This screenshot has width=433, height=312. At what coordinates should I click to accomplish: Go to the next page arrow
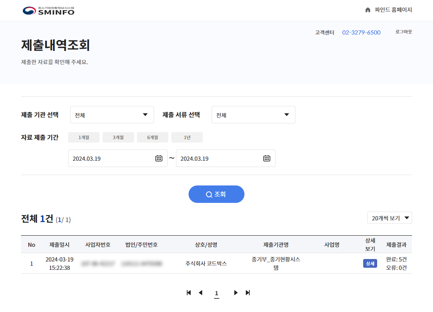(x=236, y=292)
